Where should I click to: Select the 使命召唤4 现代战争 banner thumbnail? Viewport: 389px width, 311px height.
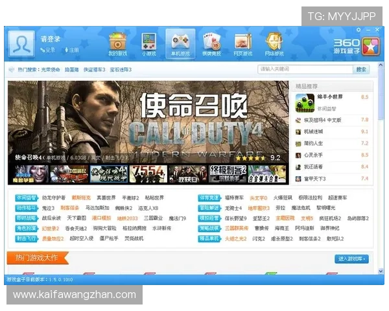(x=109, y=174)
